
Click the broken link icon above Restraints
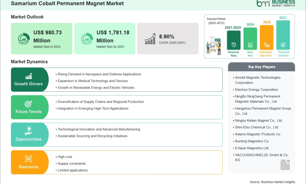coord(28,159)
